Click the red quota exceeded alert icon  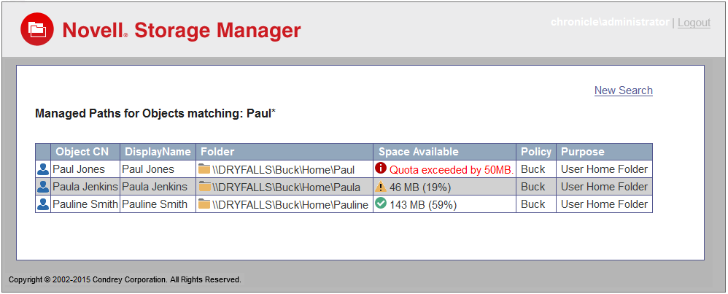pos(381,169)
